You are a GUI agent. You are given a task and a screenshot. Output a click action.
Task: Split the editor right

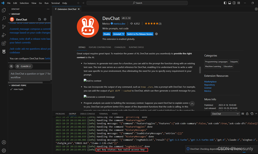point(256,9)
